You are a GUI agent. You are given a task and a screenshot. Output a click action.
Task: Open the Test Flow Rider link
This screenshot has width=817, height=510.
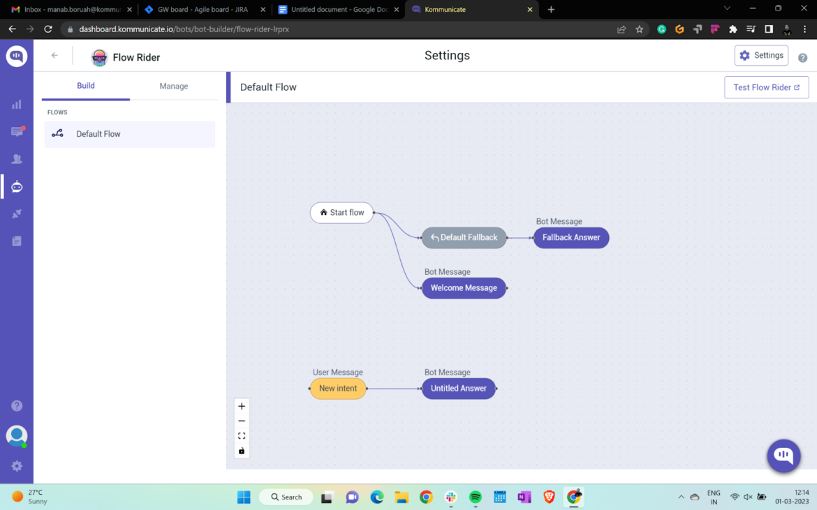pos(766,87)
